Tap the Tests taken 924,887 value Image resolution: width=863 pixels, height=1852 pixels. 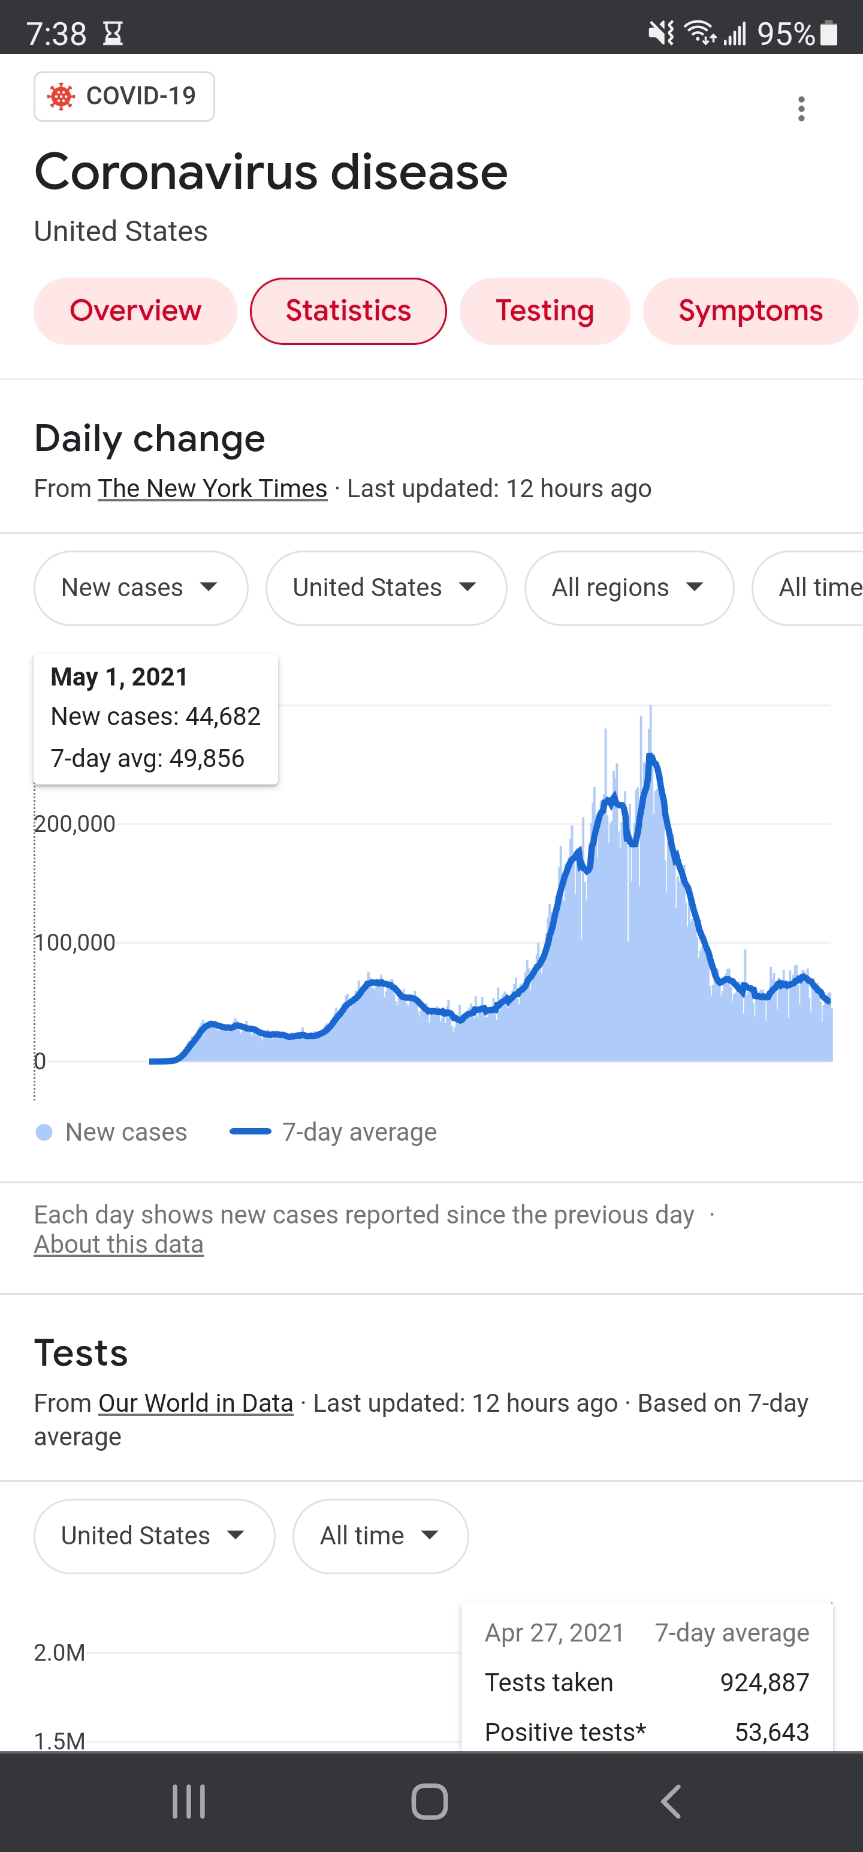(x=765, y=1683)
